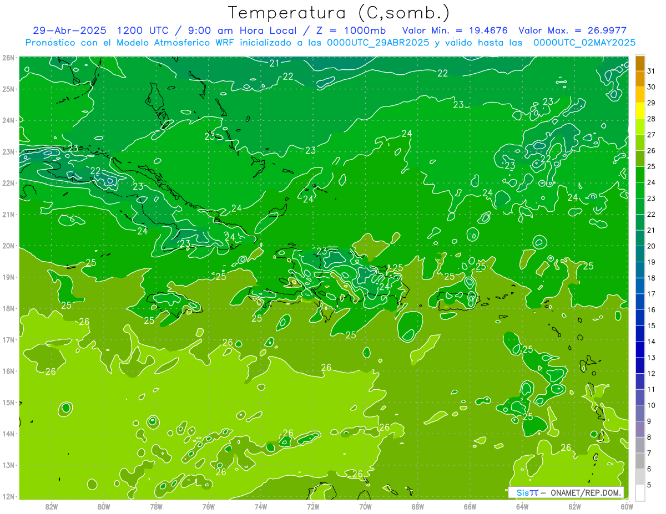Viewport: 666px width, 514px height.
Task: Click the orange swatch between 30 and 31
Action: tap(640, 79)
